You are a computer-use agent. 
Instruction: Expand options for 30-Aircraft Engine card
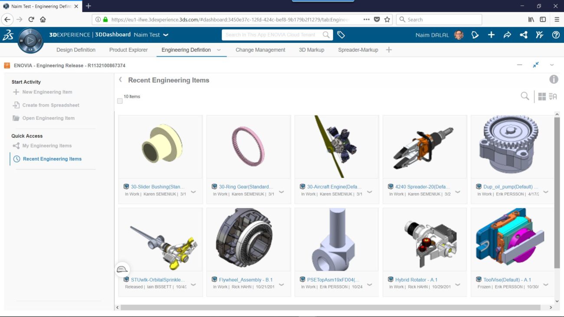click(370, 191)
